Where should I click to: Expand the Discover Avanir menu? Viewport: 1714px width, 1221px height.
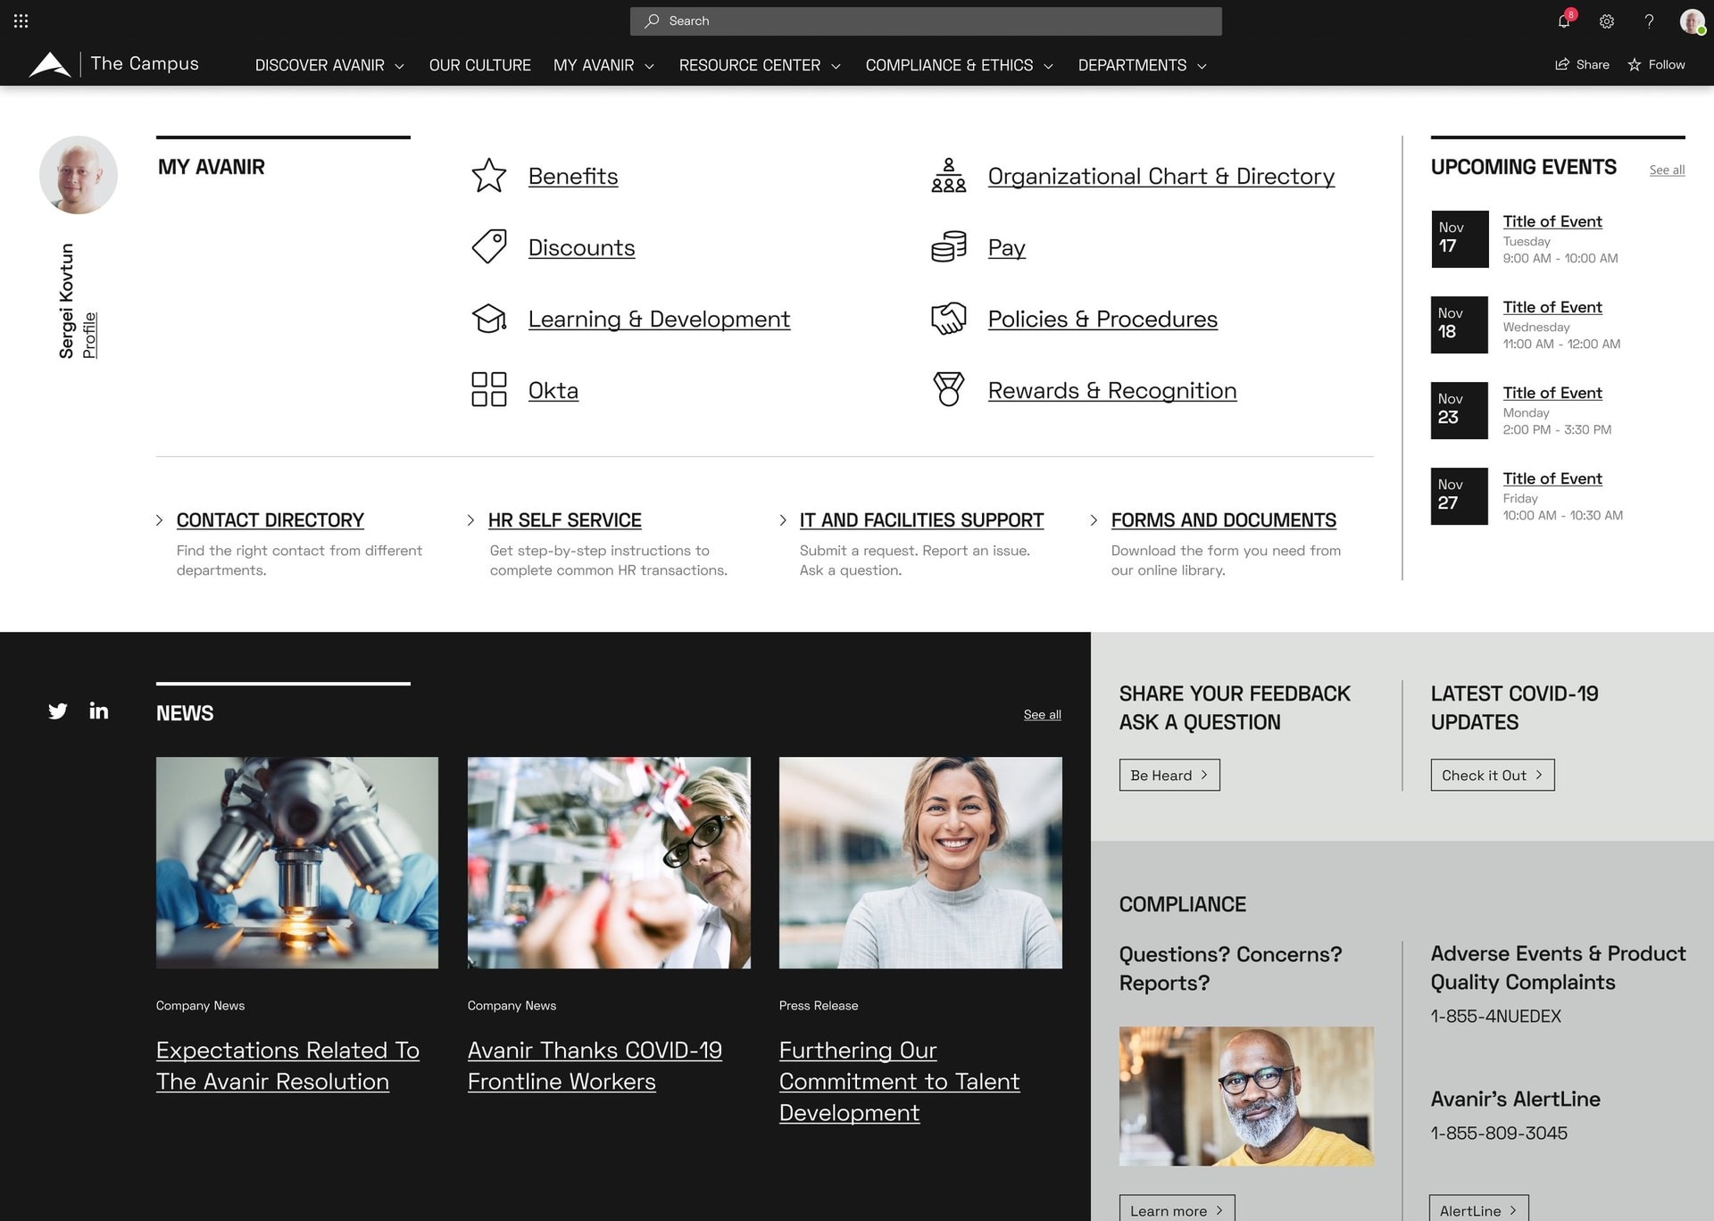pyautogui.click(x=329, y=65)
